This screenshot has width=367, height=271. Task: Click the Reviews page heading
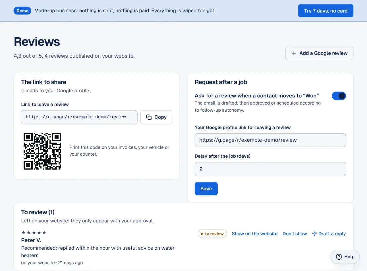coord(37,42)
